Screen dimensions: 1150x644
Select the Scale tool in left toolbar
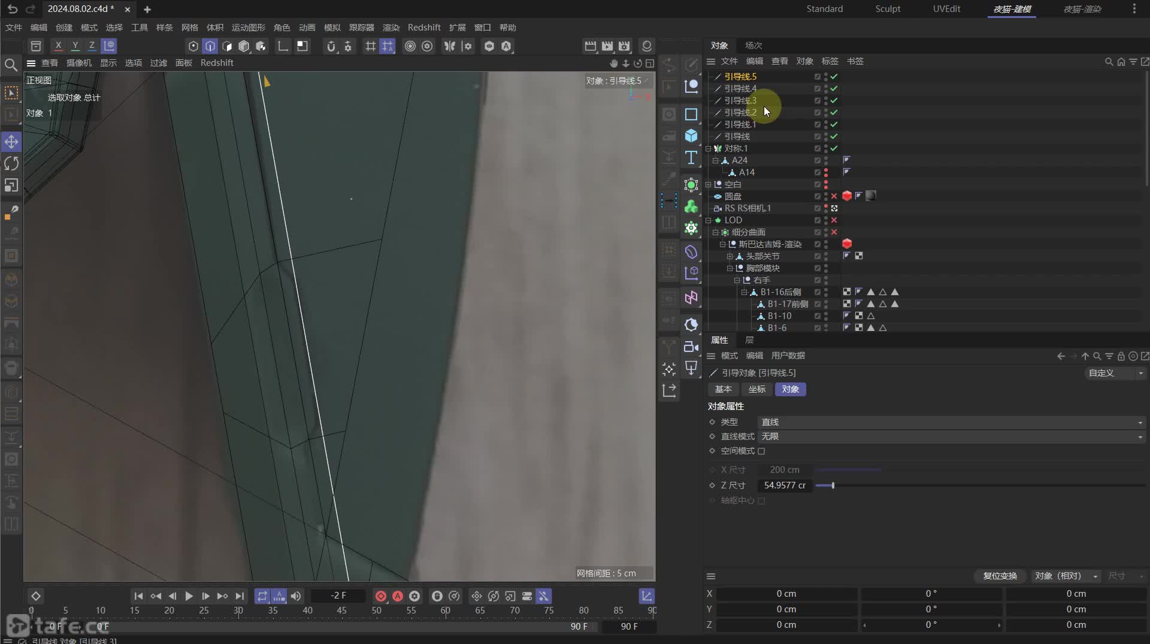[x=11, y=185]
